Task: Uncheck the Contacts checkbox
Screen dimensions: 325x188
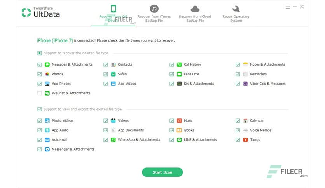Action: [x=106, y=64]
